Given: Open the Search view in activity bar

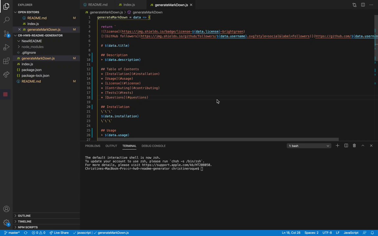Looking at the screenshot, I should (x=6, y=20).
